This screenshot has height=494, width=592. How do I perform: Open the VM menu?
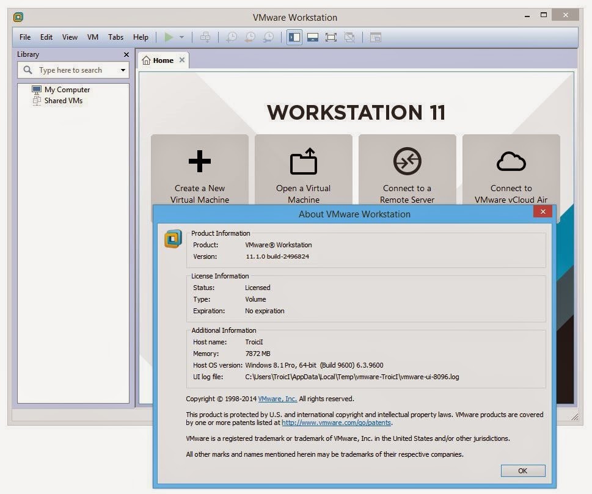pos(92,37)
